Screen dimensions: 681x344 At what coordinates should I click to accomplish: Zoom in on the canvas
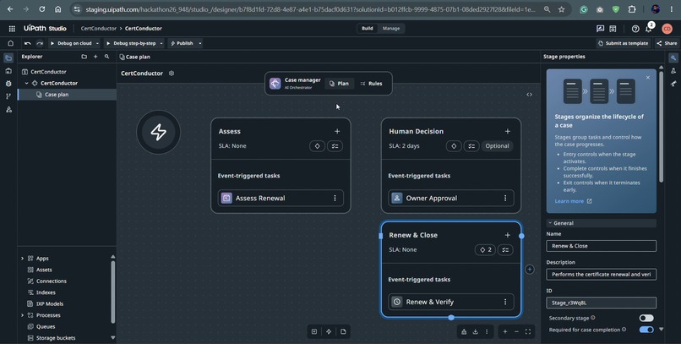[505, 332]
